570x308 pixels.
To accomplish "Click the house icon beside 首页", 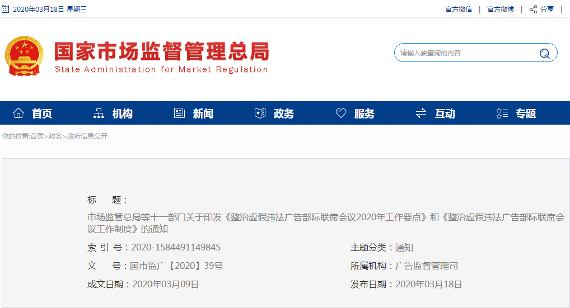I will [x=18, y=113].
